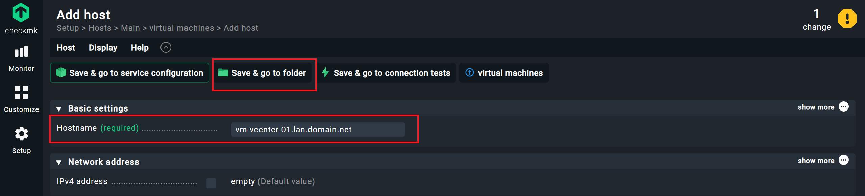865x196 pixels.
Task: Collapse the menu bar with the circled arrow
Action: 166,48
